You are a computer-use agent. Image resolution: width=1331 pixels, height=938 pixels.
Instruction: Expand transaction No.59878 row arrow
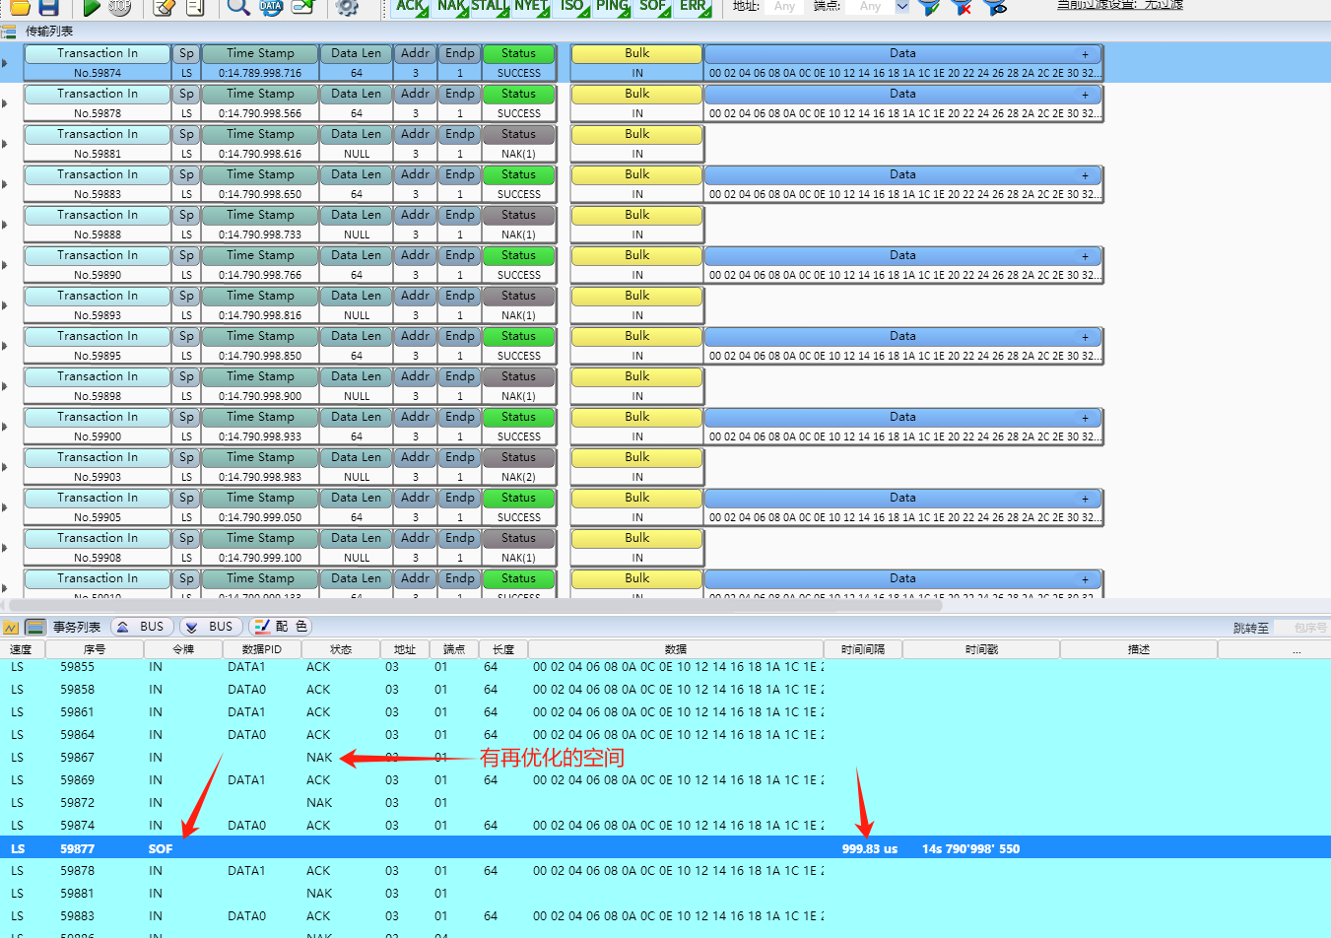tap(5, 103)
